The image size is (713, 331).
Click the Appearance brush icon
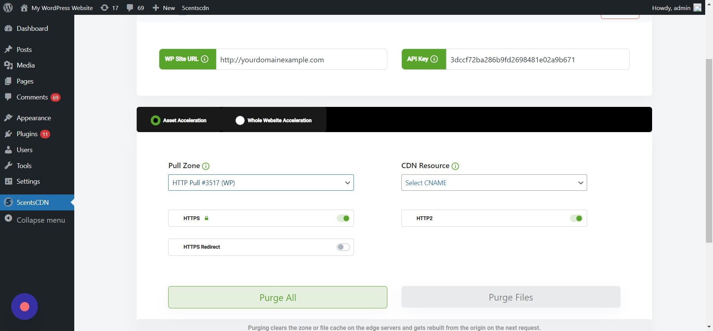pyautogui.click(x=9, y=118)
